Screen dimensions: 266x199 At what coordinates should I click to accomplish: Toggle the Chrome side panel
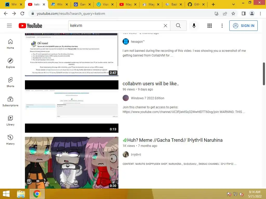[x=244, y=13]
